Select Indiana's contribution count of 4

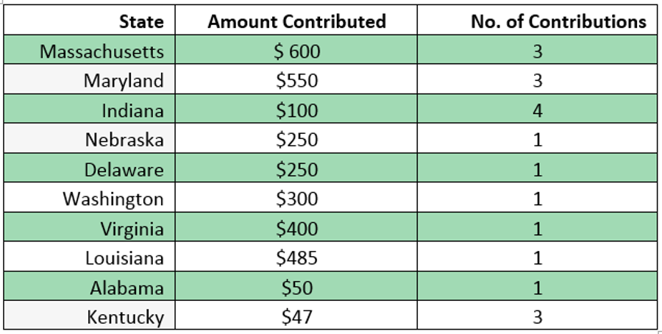(537, 110)
